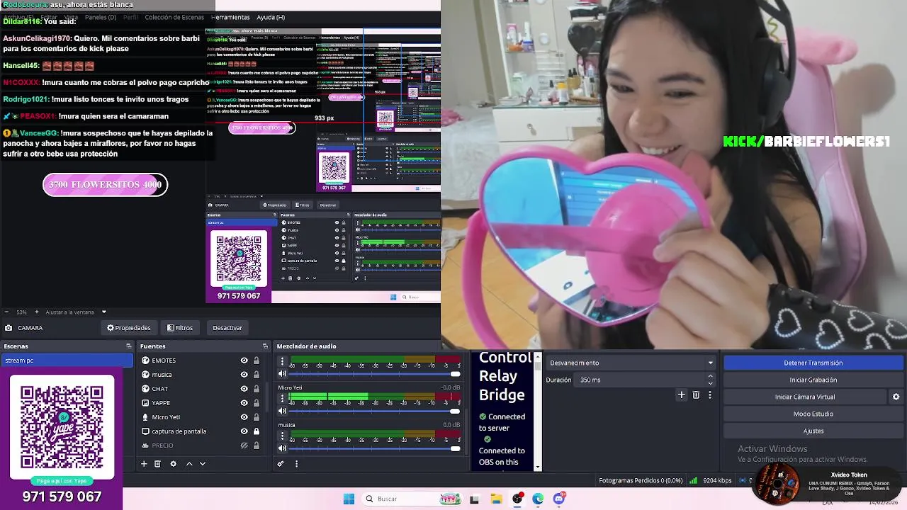Move selected source down arrow

(x=203, y=464)
